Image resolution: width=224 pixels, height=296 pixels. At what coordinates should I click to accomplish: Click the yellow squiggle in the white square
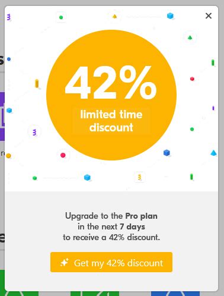(139, 177)
